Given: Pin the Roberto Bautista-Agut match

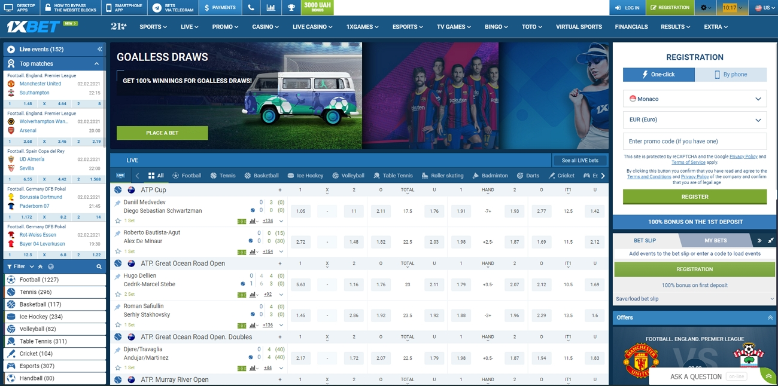Looking at the screenshot, I should coord(118,234).
